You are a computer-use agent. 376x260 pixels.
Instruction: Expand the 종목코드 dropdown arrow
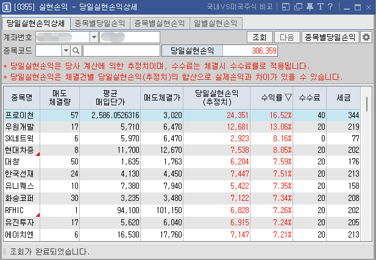(66, 51)
